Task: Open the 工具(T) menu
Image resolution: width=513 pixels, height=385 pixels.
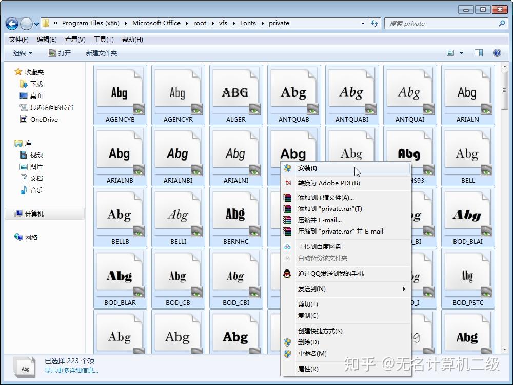Action: click(x=104, y=40)
